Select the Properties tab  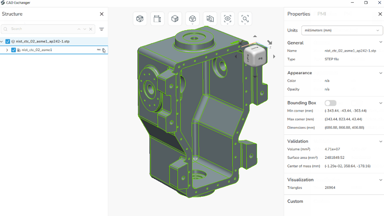[298, 14]
